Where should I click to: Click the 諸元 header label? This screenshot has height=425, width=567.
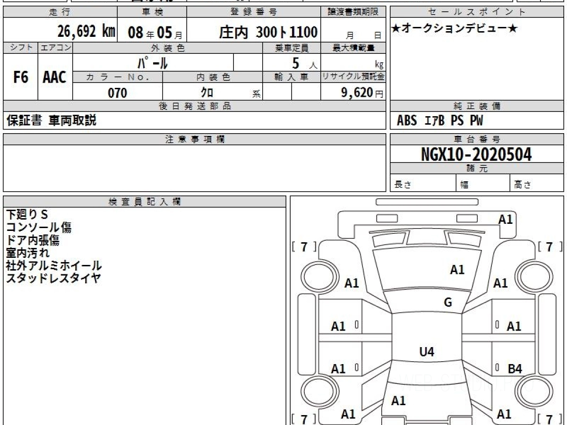(x=477, y=169)
